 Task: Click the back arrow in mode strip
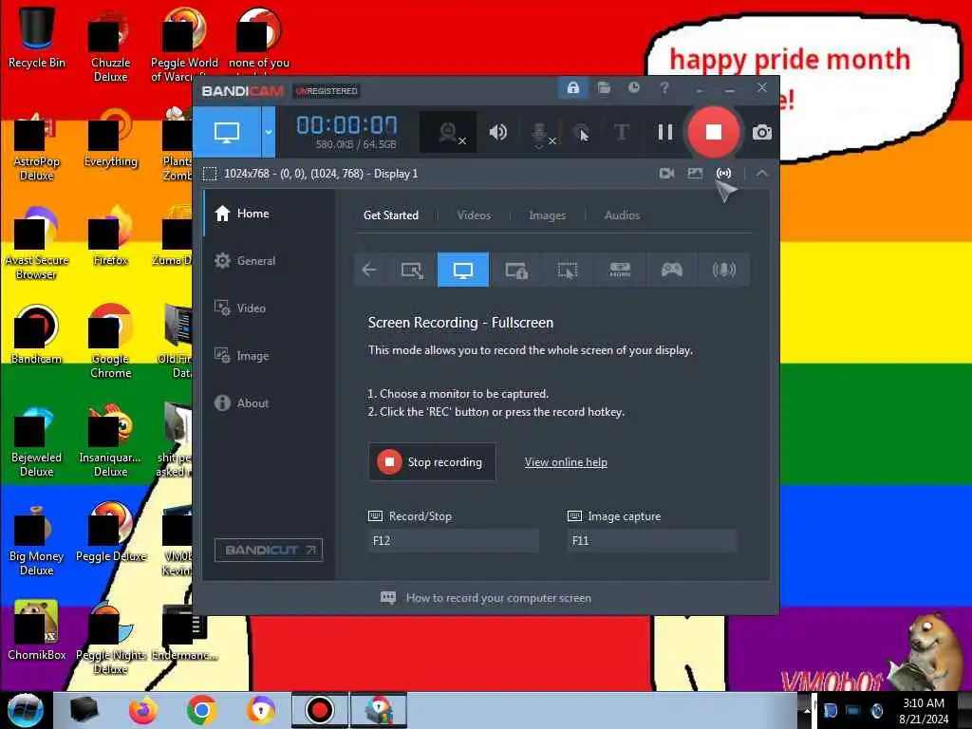(369, 270)
